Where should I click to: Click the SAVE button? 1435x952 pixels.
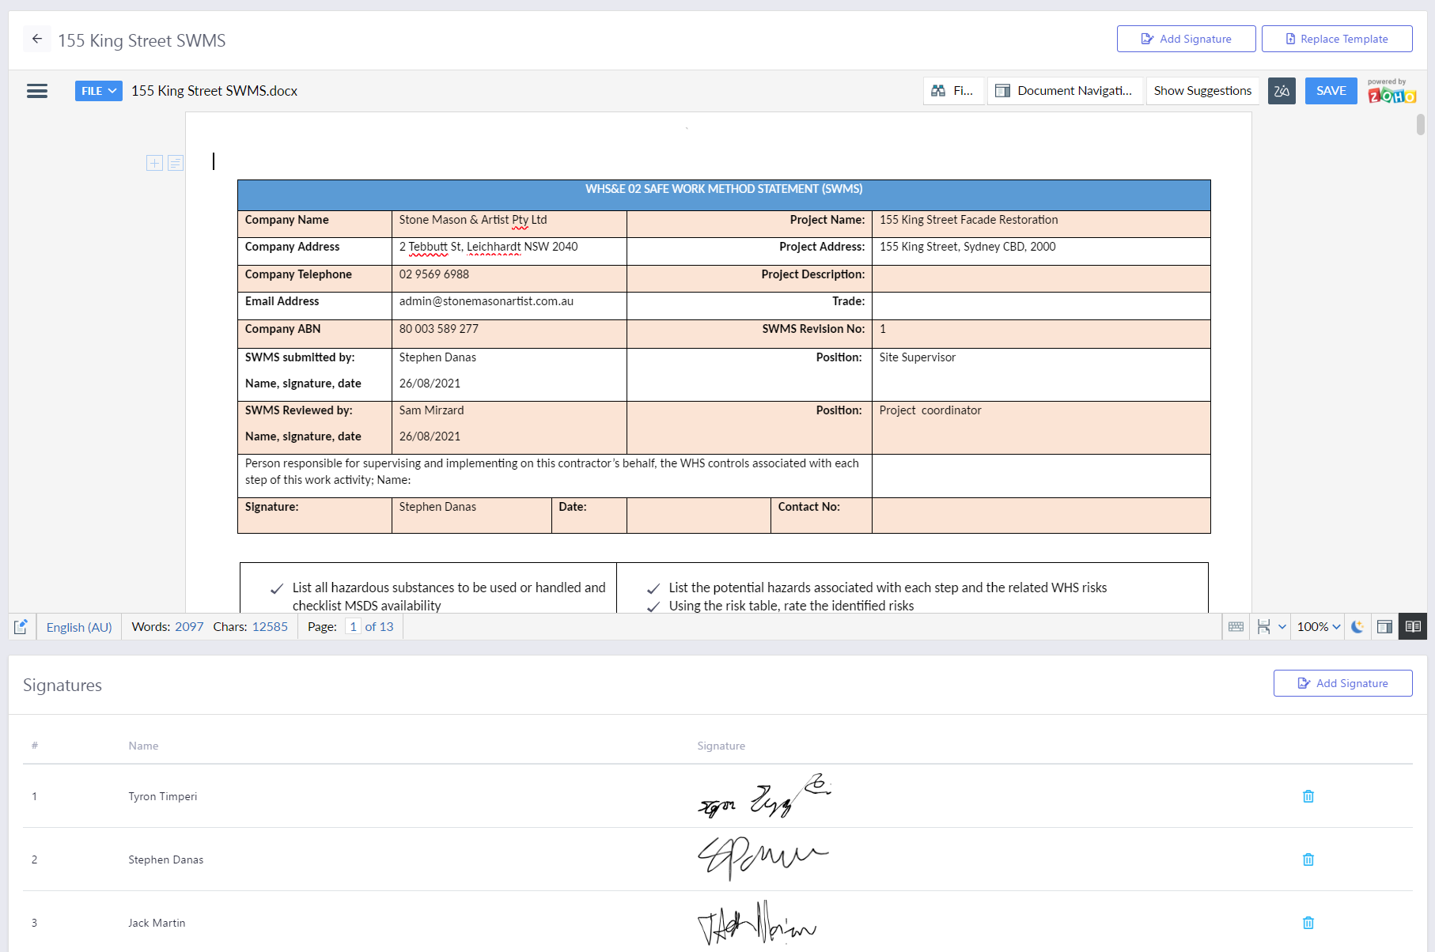tap(1331, 91)
